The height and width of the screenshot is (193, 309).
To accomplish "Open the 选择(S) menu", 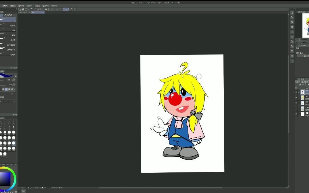I will coord(21,6).
